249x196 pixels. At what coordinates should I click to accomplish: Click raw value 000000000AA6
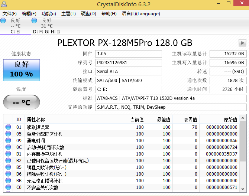click(222, 140)
